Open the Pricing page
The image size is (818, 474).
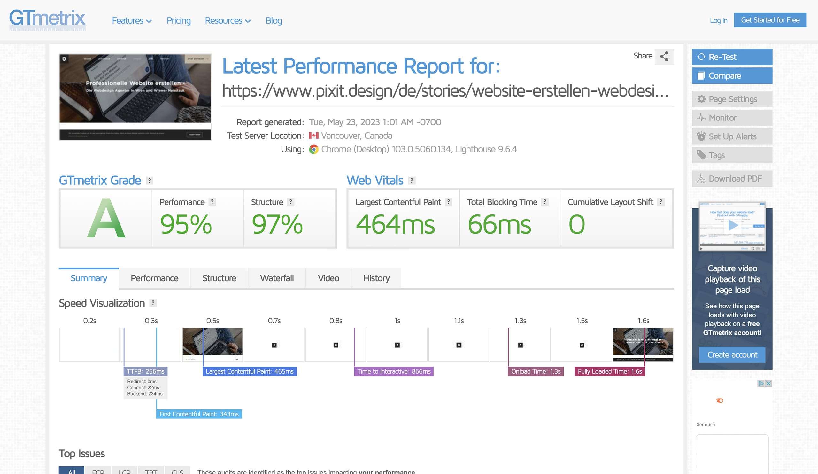click(179, 21)
